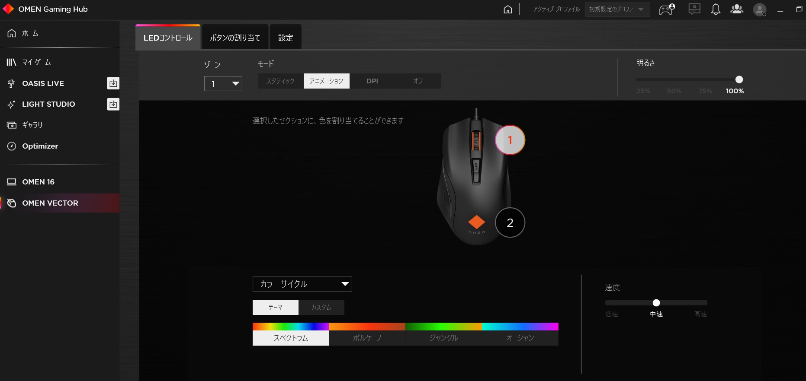This screenshot has width=806, height=381.
Task: Choose the ジャングル theme
Action: 443,334
